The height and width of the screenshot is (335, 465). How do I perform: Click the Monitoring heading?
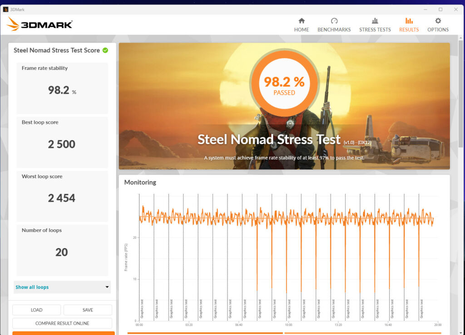click(x=140, y=182)
